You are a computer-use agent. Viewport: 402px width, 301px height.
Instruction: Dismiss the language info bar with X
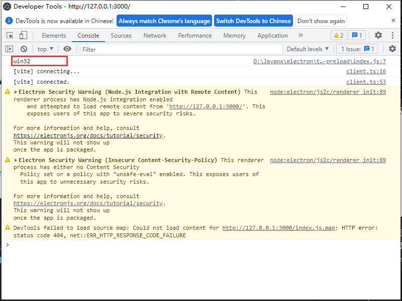(x=393, y=20)
